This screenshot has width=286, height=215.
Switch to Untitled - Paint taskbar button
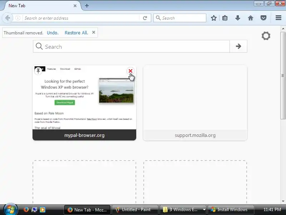coord(135,210)
